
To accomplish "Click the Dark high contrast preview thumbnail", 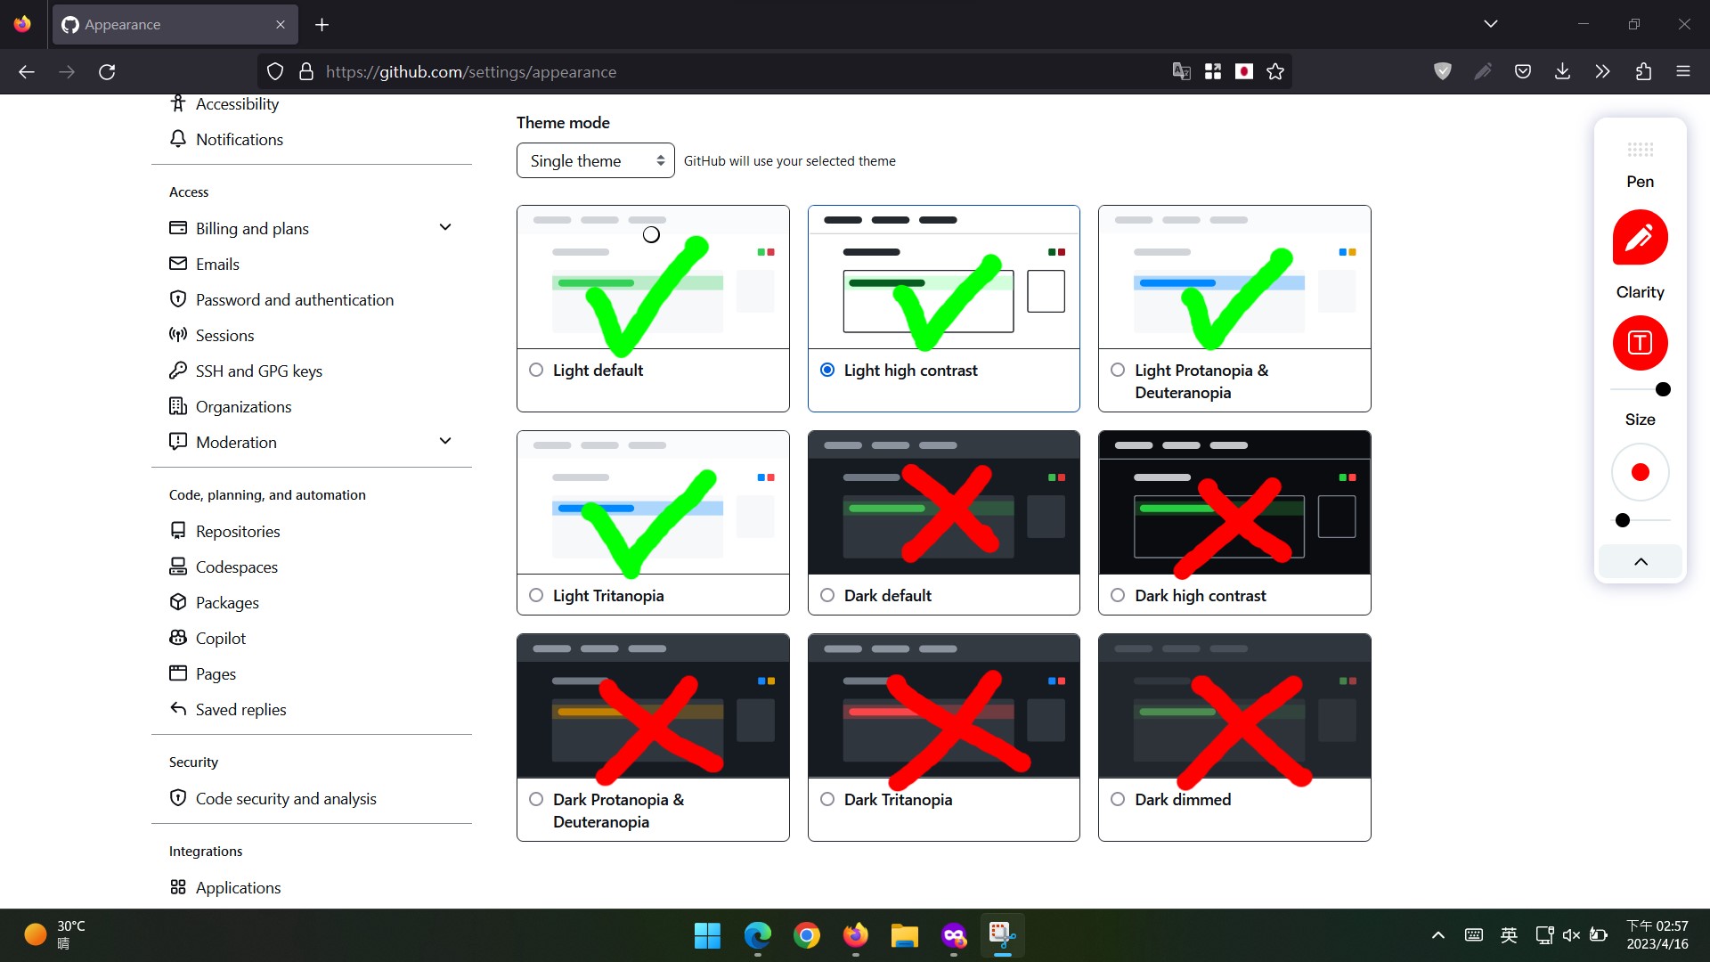I will coord(1234,503).
